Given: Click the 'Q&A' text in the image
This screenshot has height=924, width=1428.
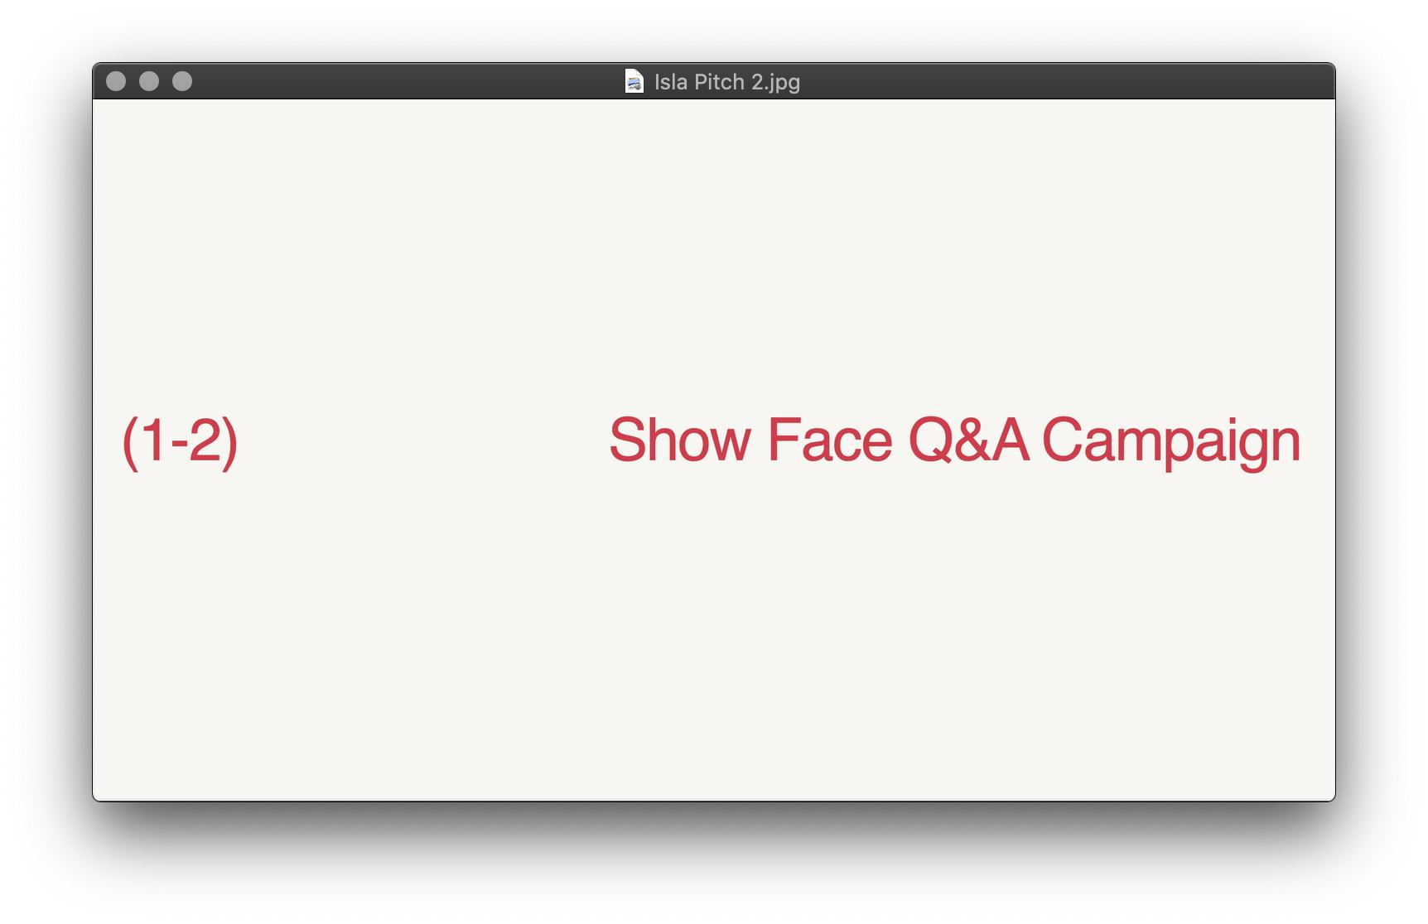Looking at the screenshot, I should (968, 440).
